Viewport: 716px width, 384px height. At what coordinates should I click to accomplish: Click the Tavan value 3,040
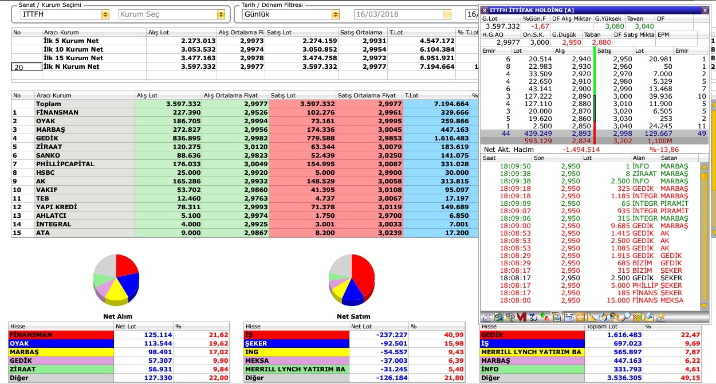644,26
